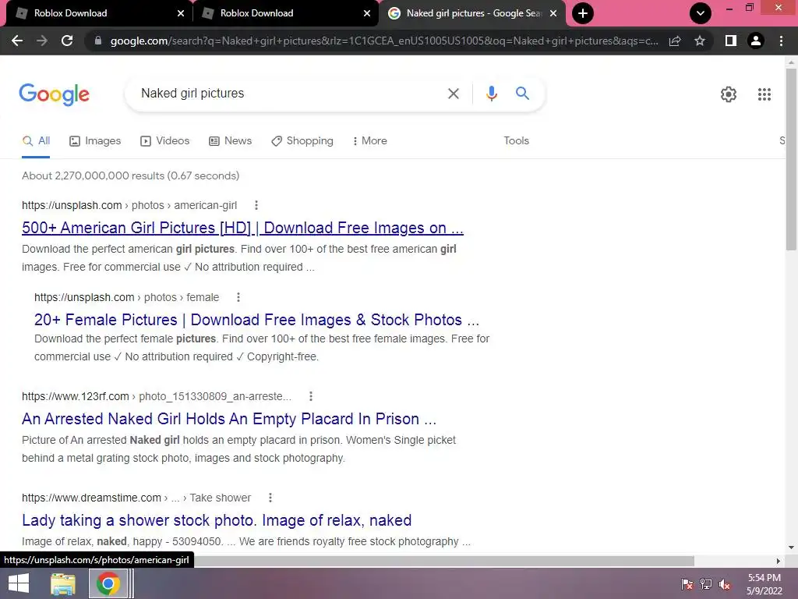Switch to Images results
This screenshot has width=798, height=599.
[95, 141]
